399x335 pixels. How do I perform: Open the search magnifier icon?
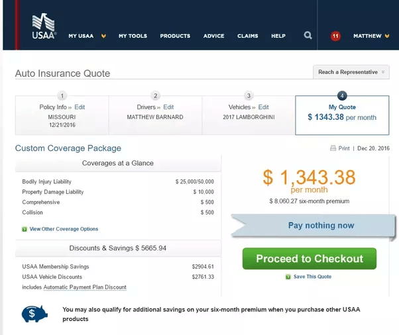point(308,36)
